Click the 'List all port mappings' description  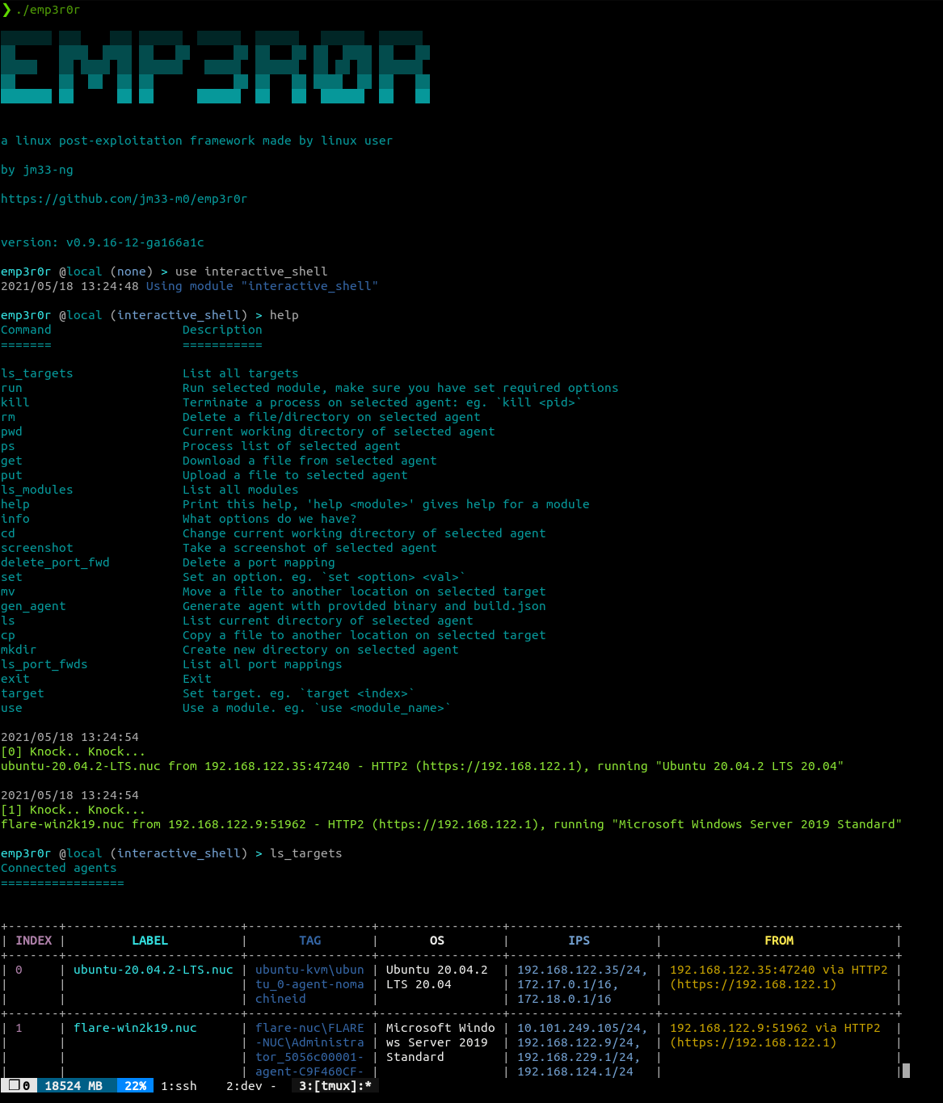tap(263, 664)
